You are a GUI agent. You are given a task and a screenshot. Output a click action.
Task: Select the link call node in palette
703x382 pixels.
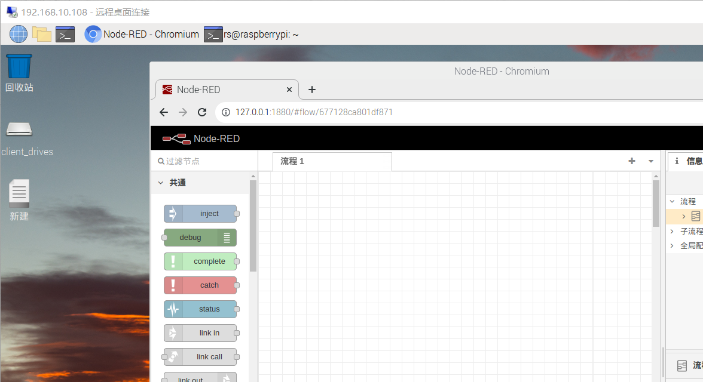pyautogui.click(x=200, y=357)
